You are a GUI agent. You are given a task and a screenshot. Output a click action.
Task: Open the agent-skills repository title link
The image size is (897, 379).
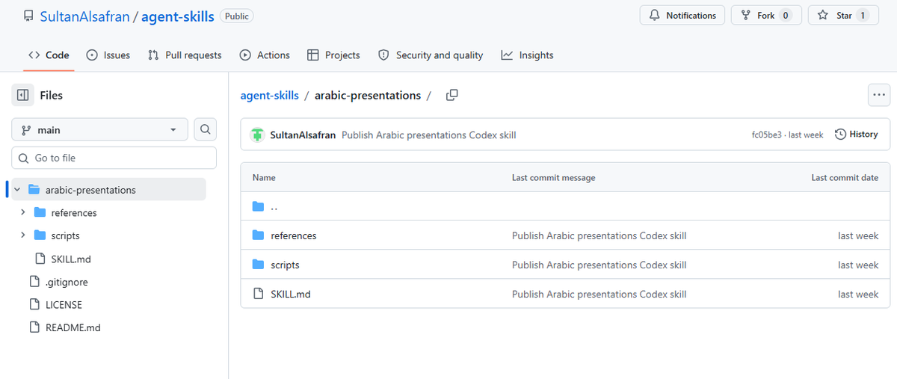[x=178, y=16]
